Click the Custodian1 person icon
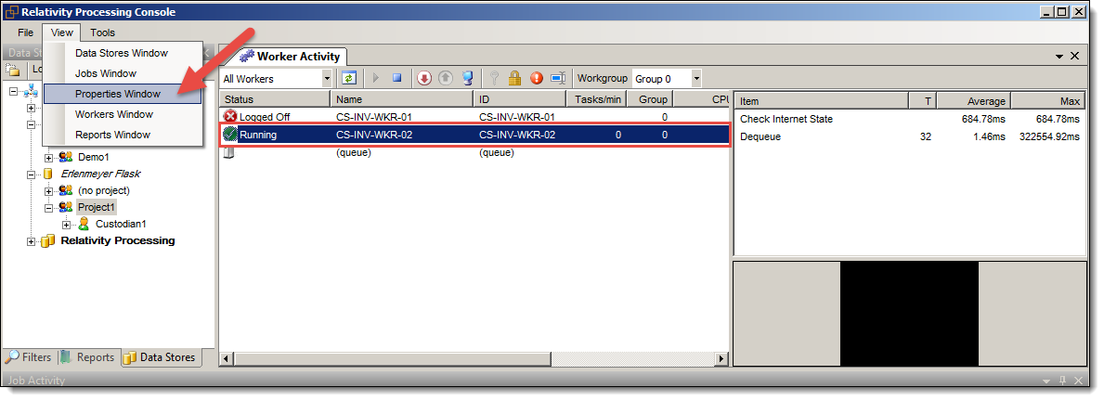1104x401 pixels. tap(84, 224)
